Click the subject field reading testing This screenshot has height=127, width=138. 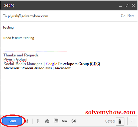pos(69,27)
